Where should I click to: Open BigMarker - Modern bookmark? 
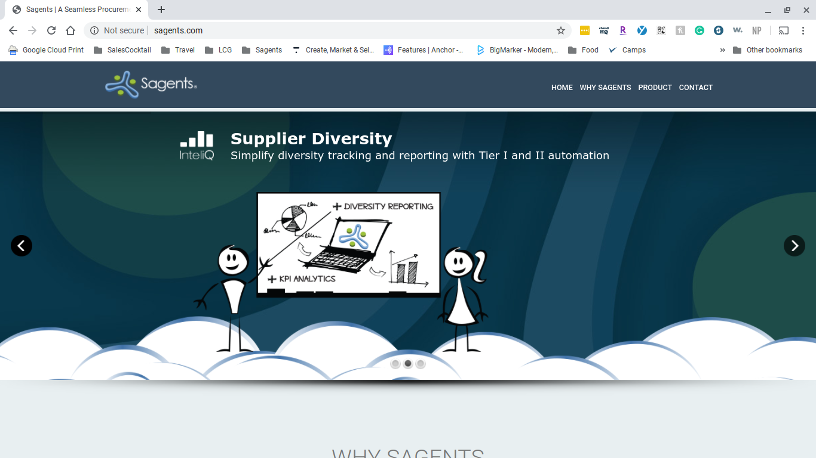pos(517,50)
